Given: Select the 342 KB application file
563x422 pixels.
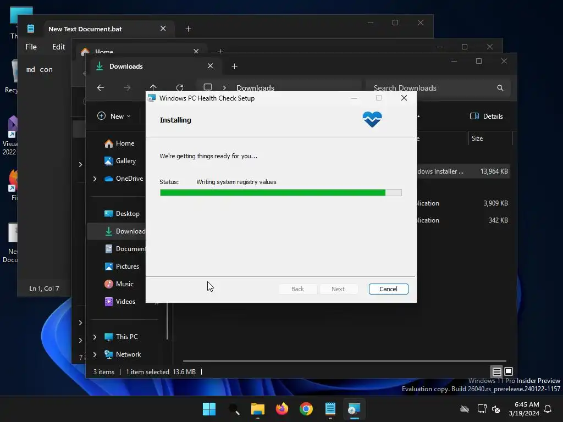Looking at the screenshot, I should point(463,220).
